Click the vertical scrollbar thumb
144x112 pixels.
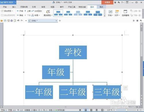point(141,44)
